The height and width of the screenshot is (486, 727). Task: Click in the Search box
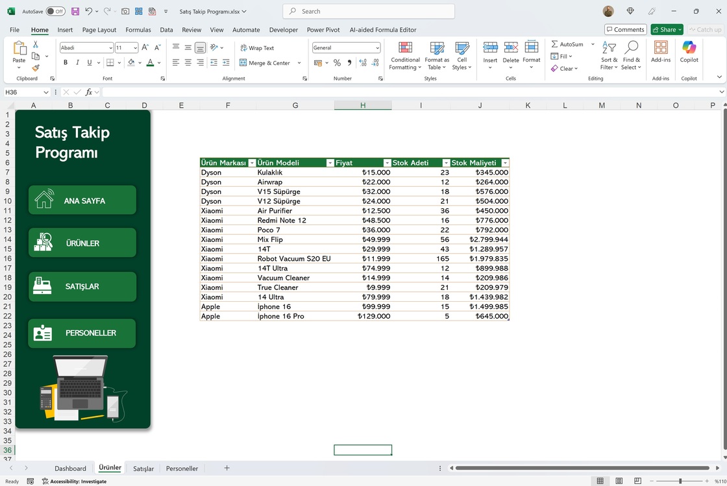coord(369,11)
